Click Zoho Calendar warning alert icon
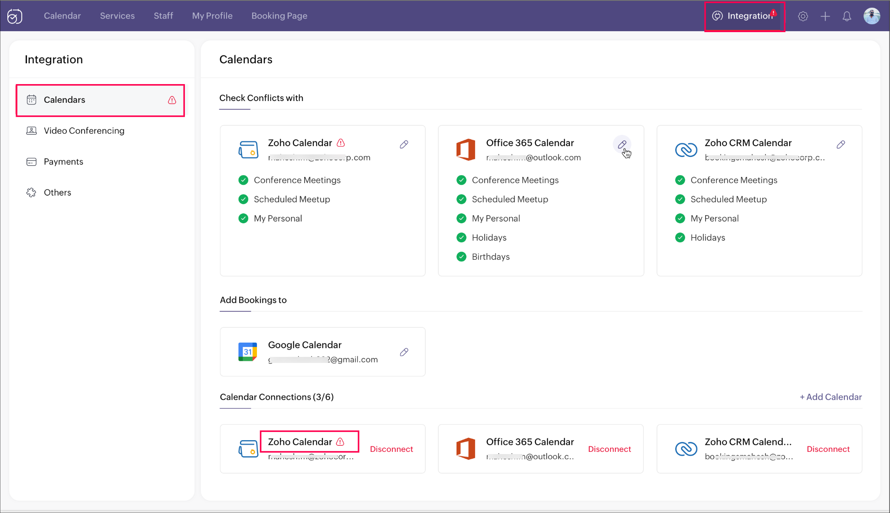890x513 pixels. pos(341,143)
